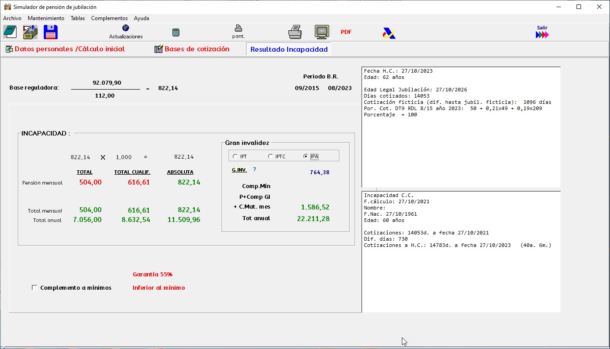
Task: Open the calculator icon
Action: point(176,32)
